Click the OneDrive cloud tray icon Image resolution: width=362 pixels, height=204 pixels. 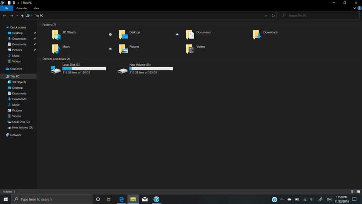point(289,199)
